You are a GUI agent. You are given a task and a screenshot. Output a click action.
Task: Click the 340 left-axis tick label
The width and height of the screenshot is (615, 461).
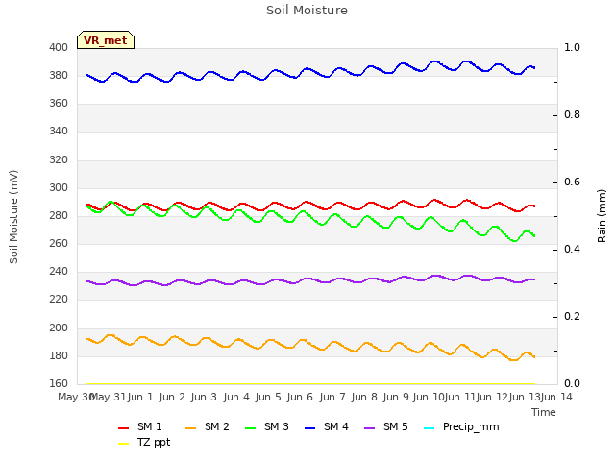59,132
